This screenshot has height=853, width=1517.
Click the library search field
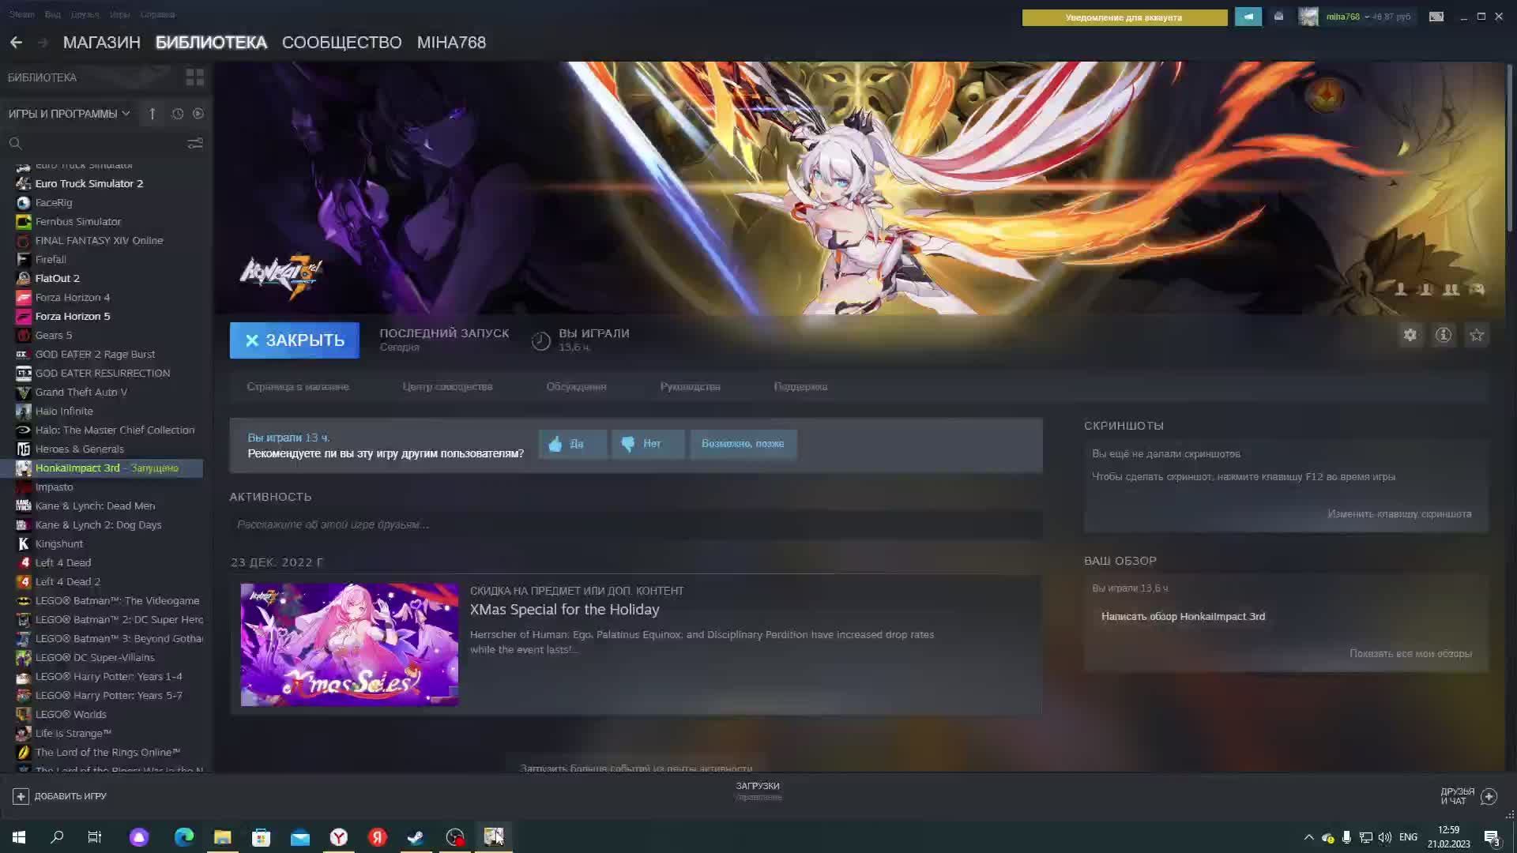point(95,143)
